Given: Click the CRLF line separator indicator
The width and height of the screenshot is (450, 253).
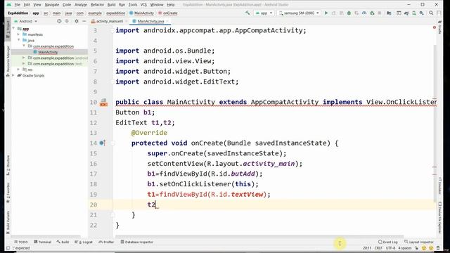Looking at the screenshot, I should [x=378, y=248].
